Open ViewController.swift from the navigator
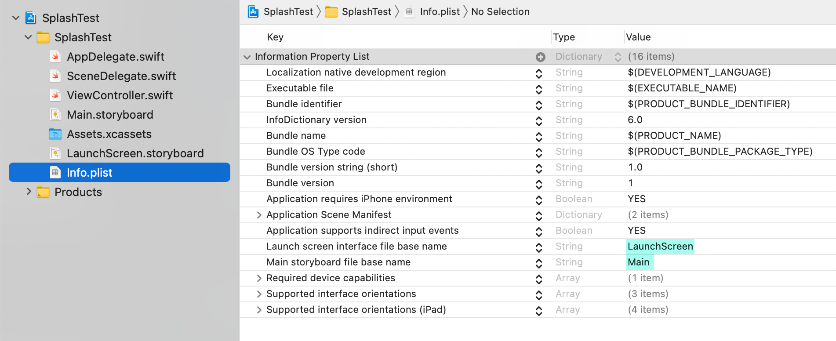Viewport: 836px width, 341px height. click(120, 95)
